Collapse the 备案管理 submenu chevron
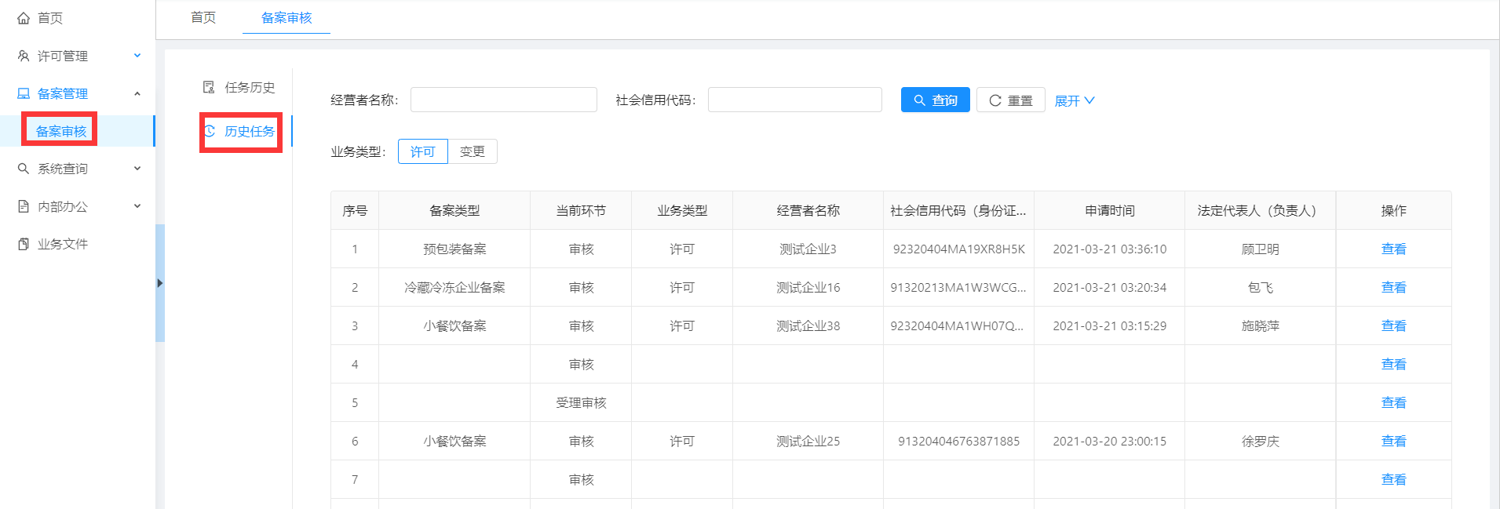Screen dimensions: 1500x509 coord(137,93)
